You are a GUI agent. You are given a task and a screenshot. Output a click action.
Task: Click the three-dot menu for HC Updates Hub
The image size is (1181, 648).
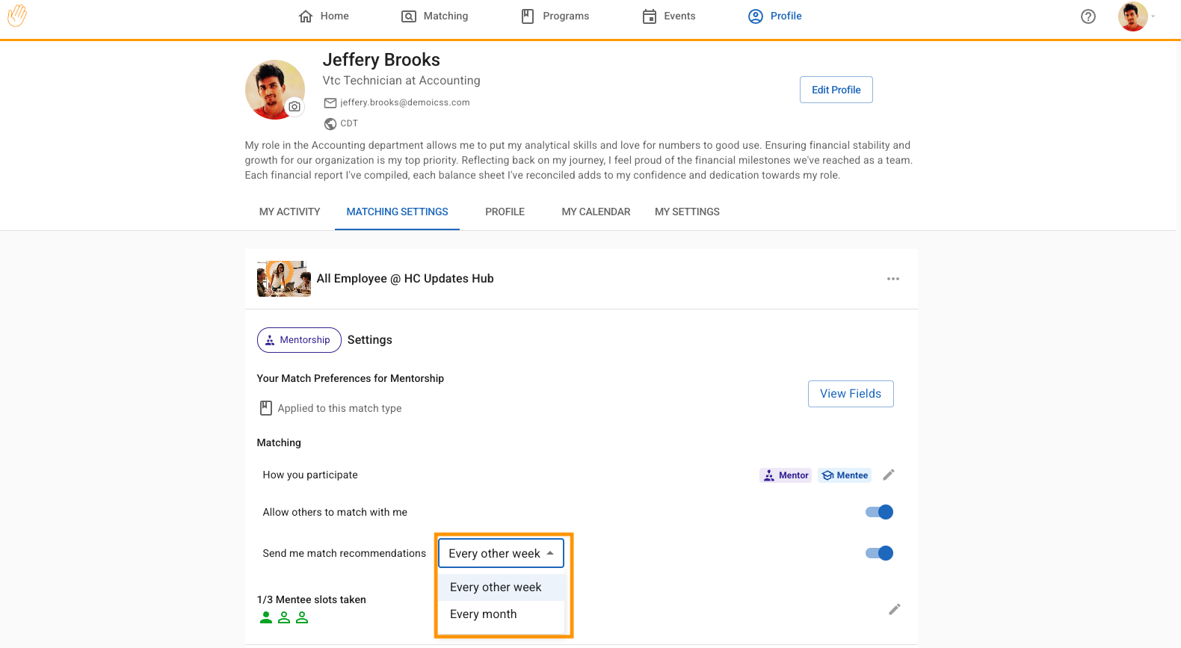tap(892, 279)
